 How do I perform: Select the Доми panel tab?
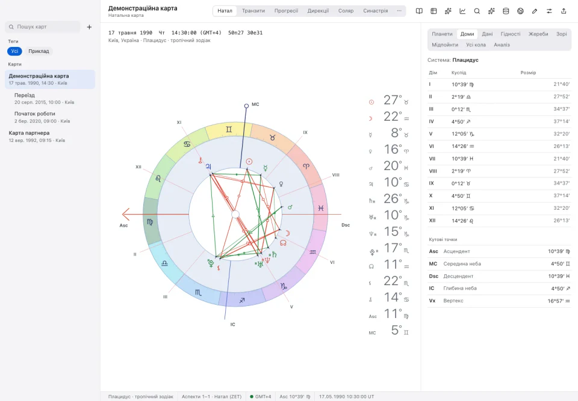click(x=467, y=34)
